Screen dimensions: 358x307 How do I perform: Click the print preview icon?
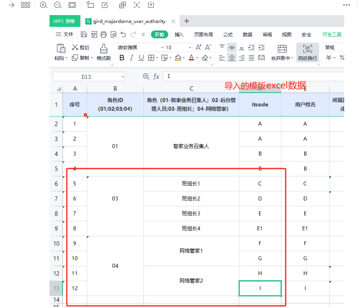point(113,34)
